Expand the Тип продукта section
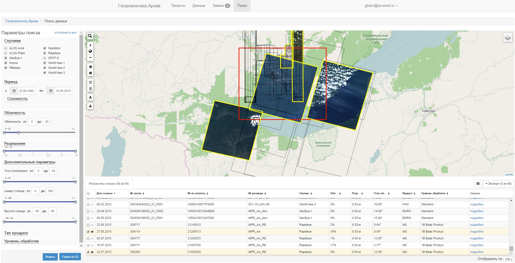The height and width of the screenshot is (263, 515). point(16,233)
